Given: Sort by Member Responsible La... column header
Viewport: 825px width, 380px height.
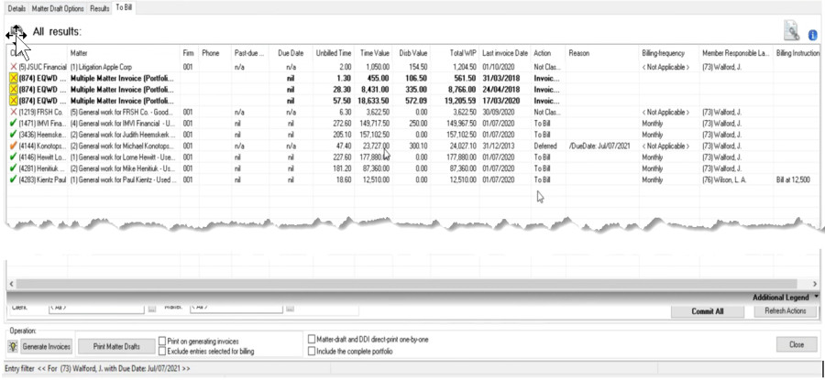Looking at the screenshot, I should click(x=736, y=53).
